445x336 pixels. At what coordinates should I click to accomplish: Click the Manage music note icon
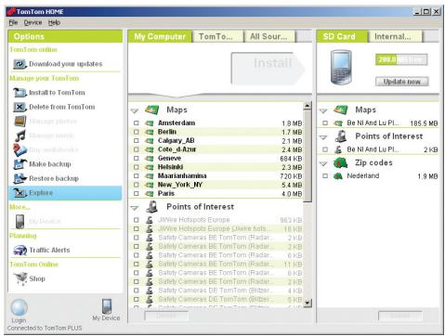(x=20, y=136)
